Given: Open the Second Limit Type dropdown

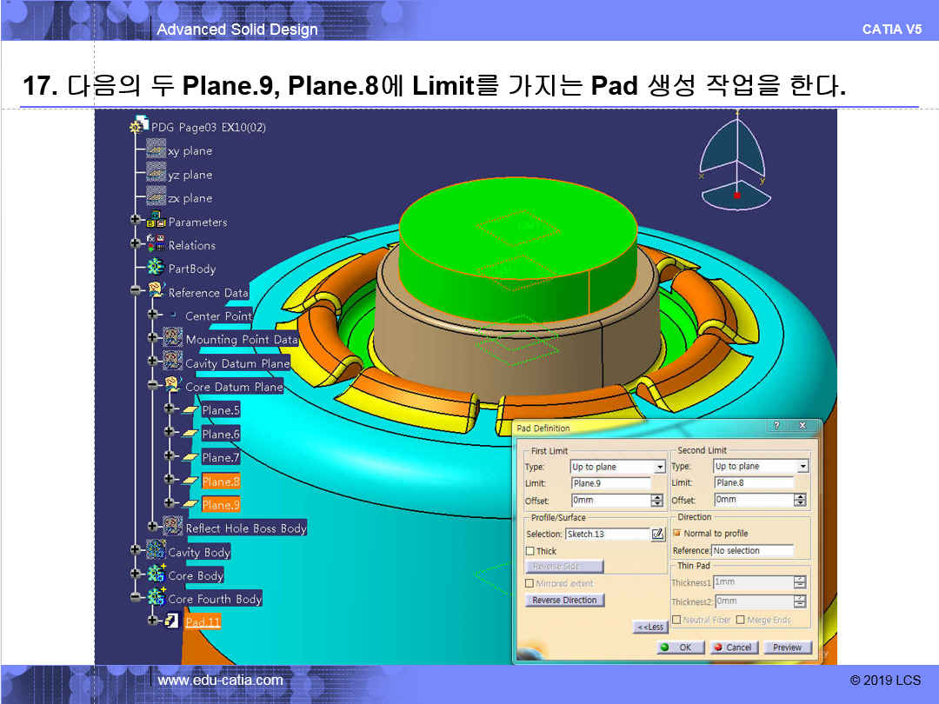Looking at the screenshot, I should point(802,467).
